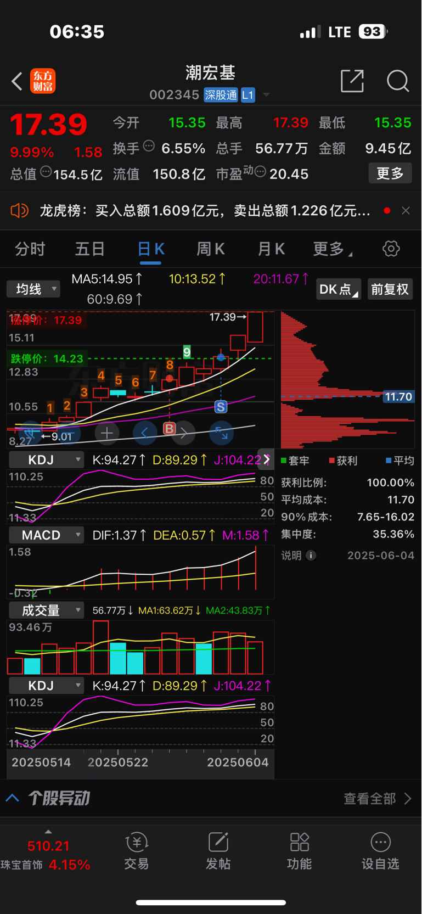
Task: Tap the red B buy marker
Action: tap(169, 428)
